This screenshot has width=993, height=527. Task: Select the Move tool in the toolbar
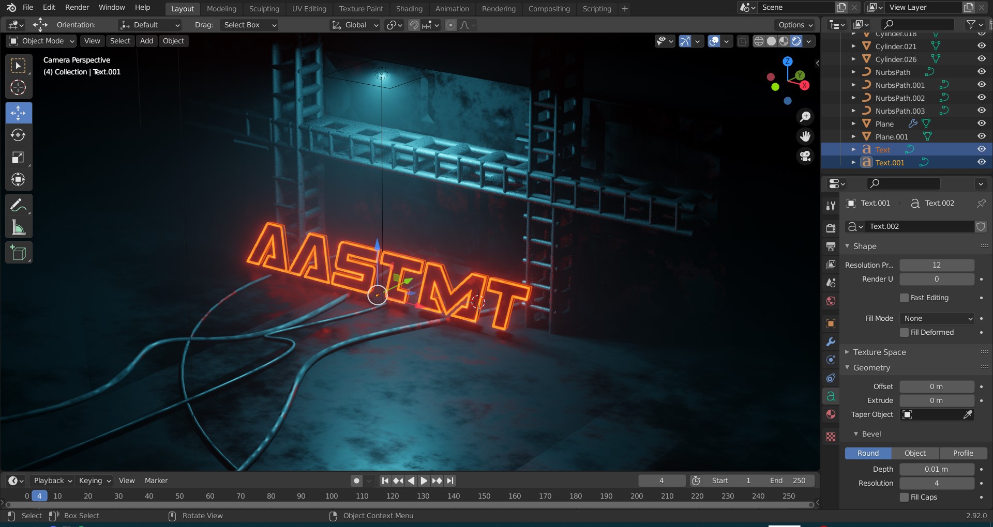pos(18,113)
